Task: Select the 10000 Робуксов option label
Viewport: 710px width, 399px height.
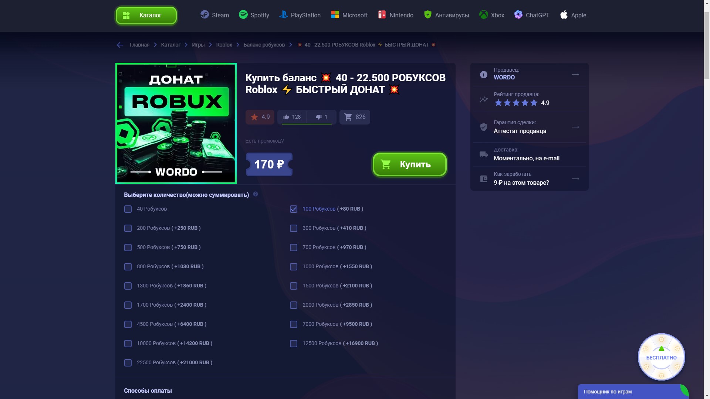Action: point(175,343)
